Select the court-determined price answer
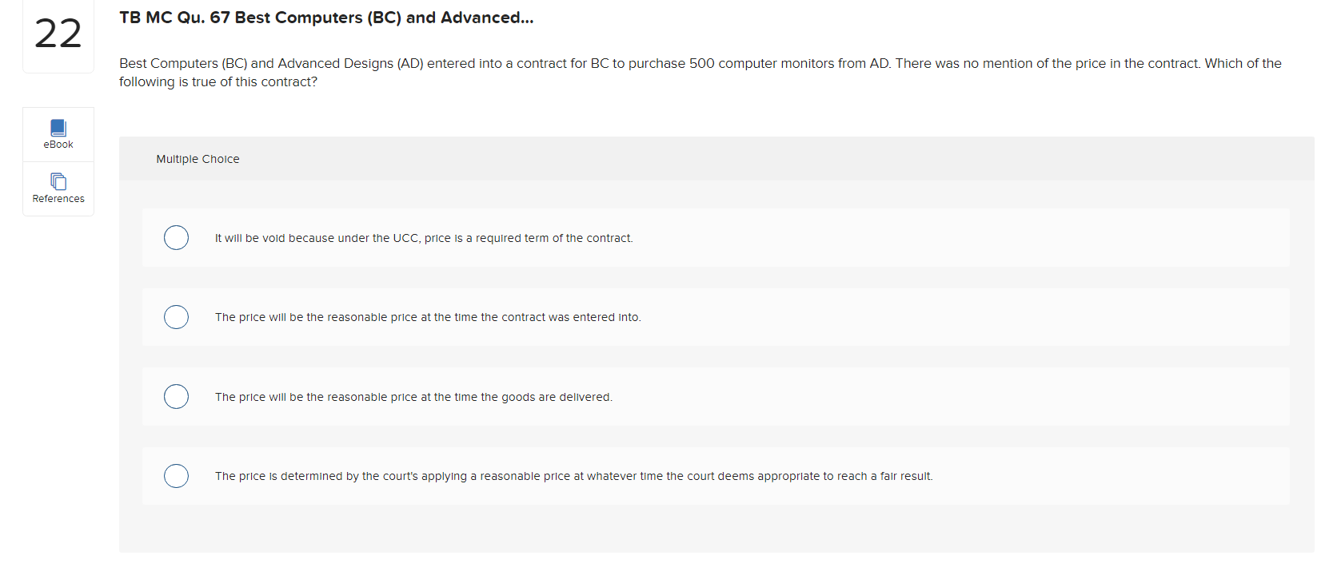1337x583 pixels. 176,476
